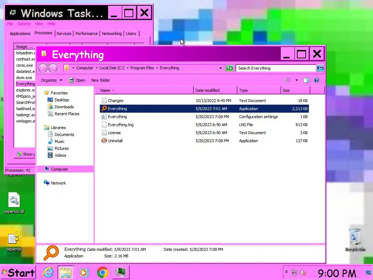This screenshot has width=373, height=280.
Task: Expand dropdown arrow after Program Files breadcrumb
Action: (157, 68)
